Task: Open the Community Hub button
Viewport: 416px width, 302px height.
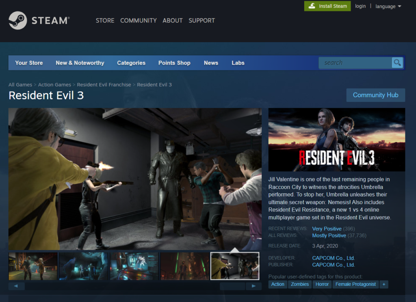Action: (376, 95)
